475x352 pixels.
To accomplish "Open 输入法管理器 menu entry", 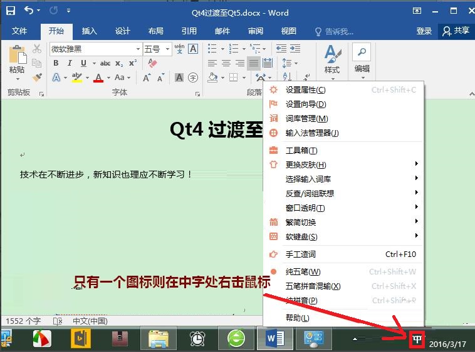I will point(343,133).
